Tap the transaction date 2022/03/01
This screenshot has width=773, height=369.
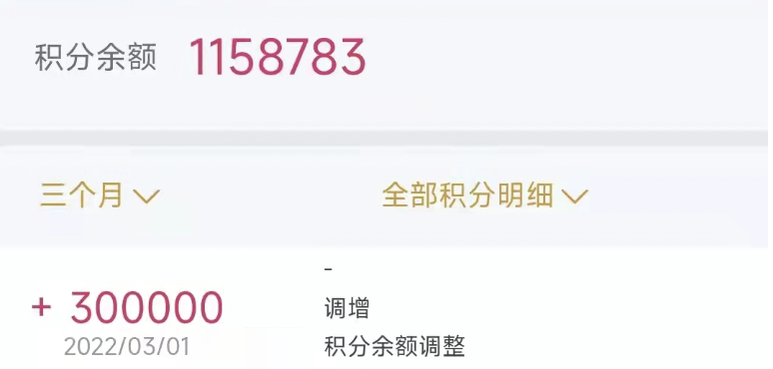pos(127,346)
